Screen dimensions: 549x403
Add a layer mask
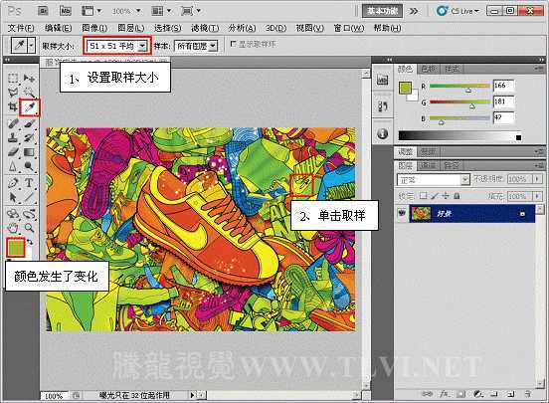[x=461, y=394]
